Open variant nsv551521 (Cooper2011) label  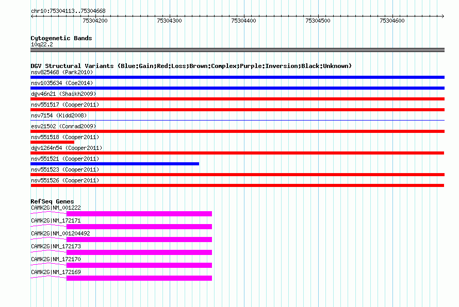point(65,159)
